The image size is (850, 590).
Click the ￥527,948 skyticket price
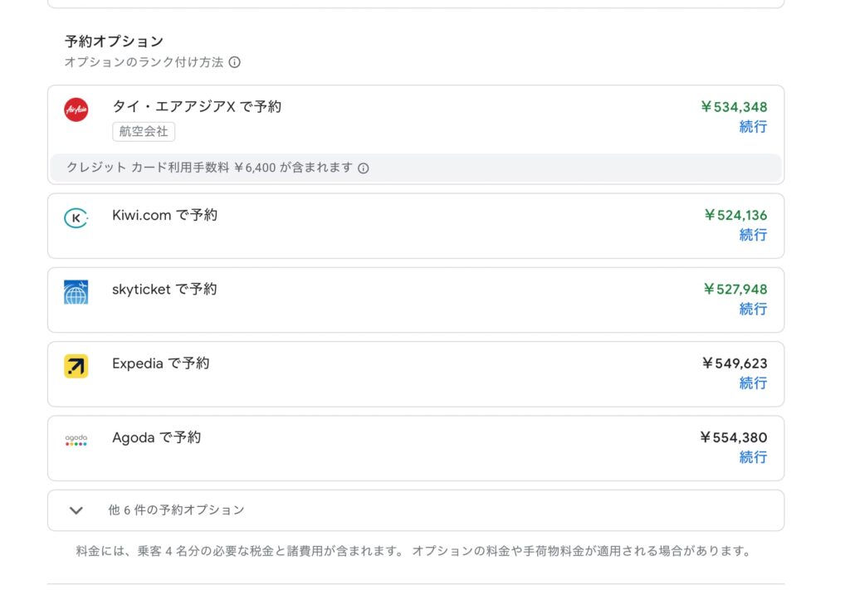(735, 290)
